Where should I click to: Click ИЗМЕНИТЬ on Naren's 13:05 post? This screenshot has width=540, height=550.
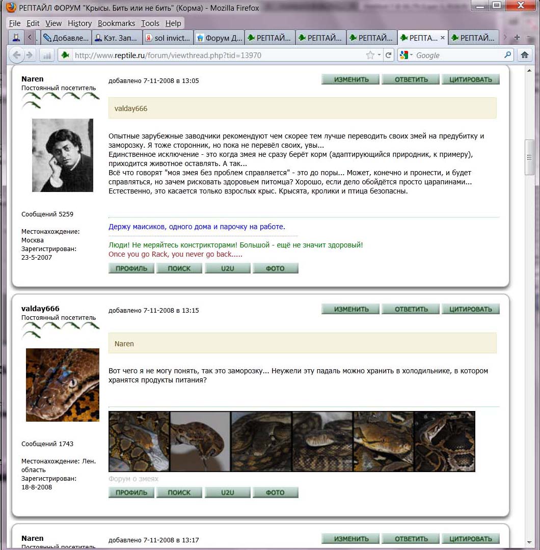[x=350, y=79]
